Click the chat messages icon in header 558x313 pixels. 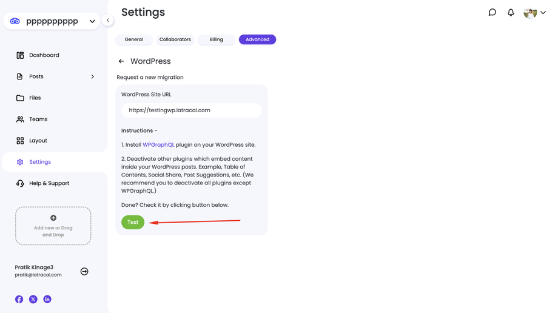click(492, 12)
